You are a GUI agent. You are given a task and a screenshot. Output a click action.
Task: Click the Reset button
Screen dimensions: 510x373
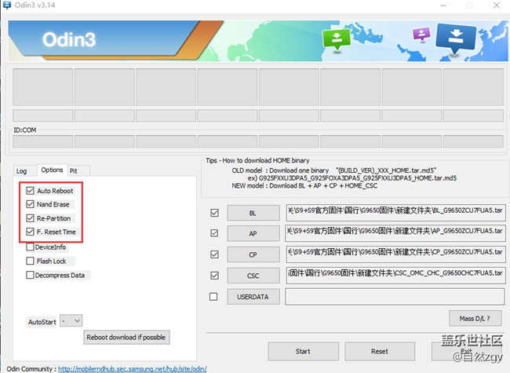pos(380,351)
